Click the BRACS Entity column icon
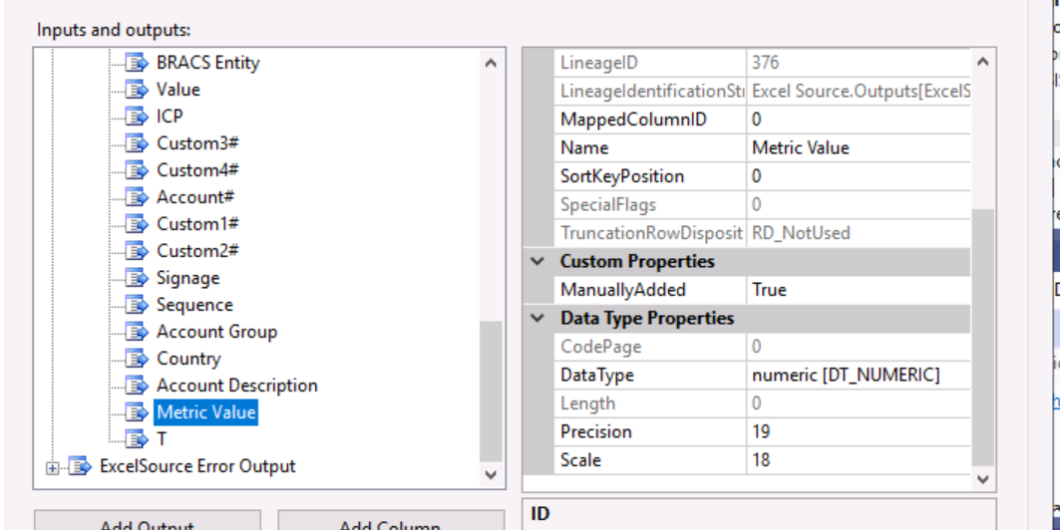Image resolution: width=1060 pixels, height=530 pixels. 138,63
